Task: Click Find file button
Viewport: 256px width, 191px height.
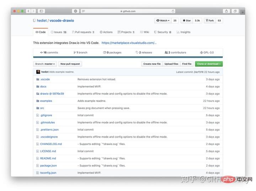Action: 187,64
